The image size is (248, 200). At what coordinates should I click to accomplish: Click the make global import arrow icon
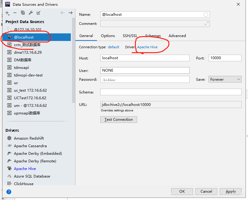[x=39, y=13]
